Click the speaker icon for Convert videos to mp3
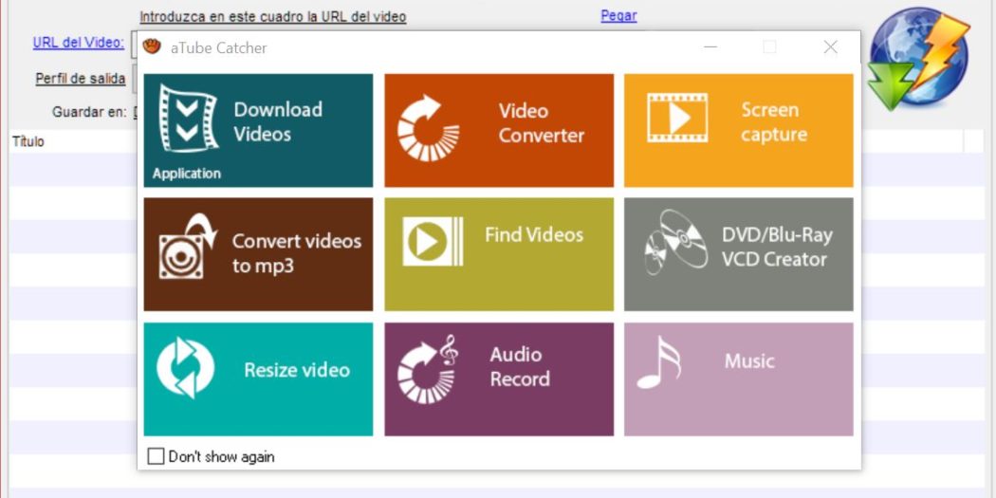This screenshot has width=996, height=498. [188, 247]
